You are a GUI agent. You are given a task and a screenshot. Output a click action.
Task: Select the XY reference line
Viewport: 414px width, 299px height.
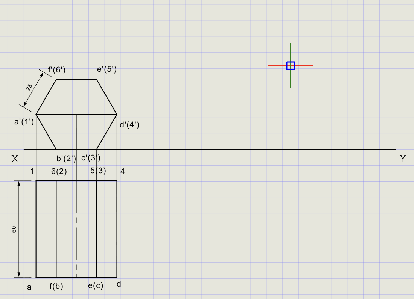pos(226,149)
